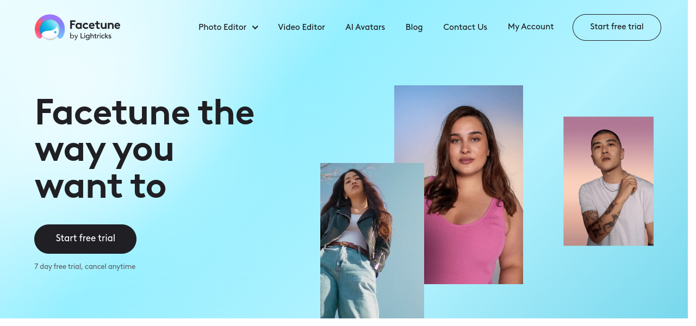Visit the Blog link in the navigation

(414, 27)
